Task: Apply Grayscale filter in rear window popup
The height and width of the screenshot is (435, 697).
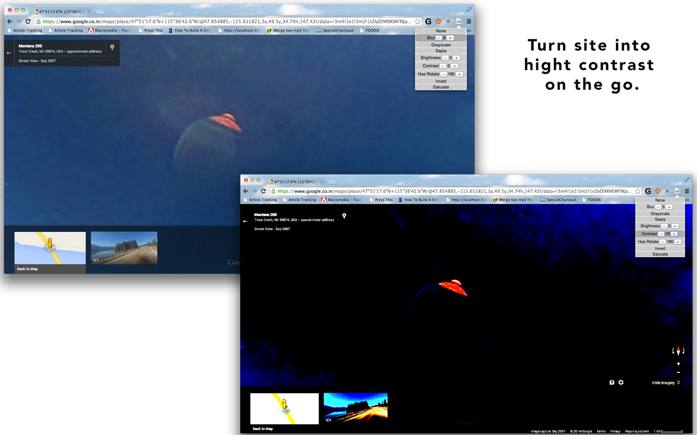Action: [x=441, y=45]
